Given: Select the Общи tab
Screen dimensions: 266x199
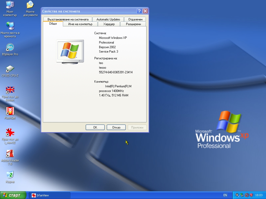Looking at the screenshot, I should (53, 24).
